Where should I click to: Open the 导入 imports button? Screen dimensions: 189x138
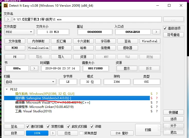click(61, 57)
